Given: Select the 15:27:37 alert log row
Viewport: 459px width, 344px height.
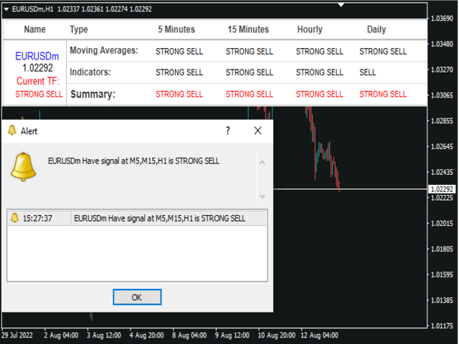Looking at the screenshot, I should click(x=137, y=218).
